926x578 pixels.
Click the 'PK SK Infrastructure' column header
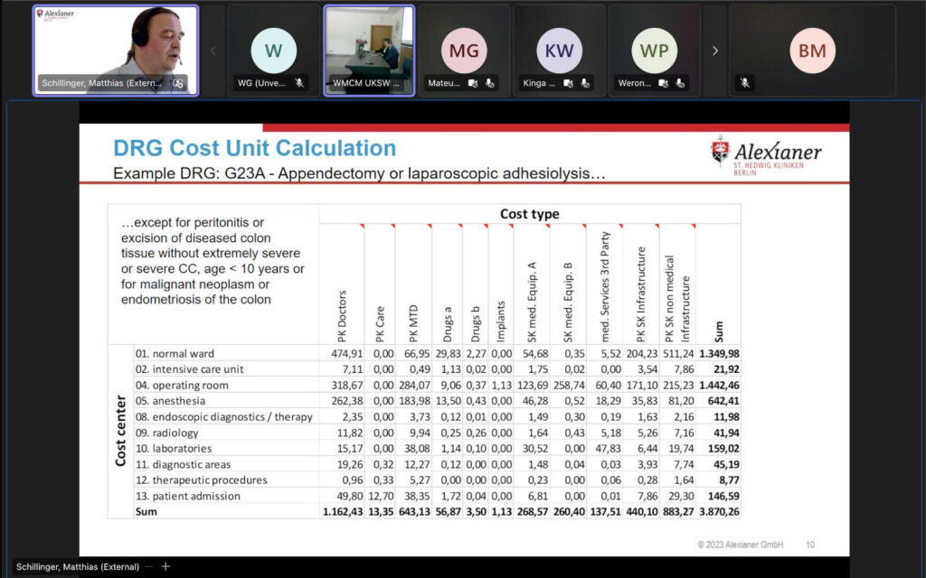click(641, 295)
